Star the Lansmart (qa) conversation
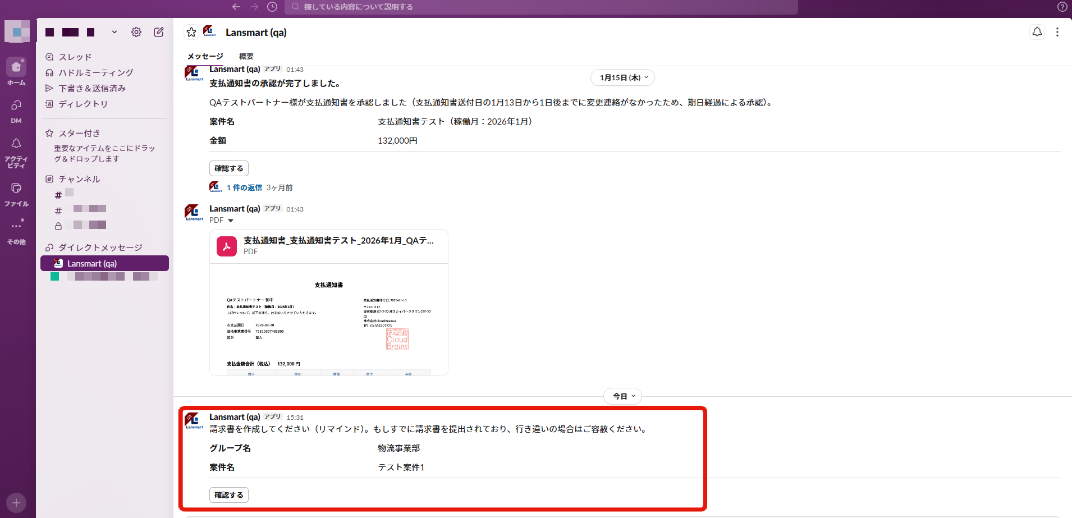 (191, 32)
